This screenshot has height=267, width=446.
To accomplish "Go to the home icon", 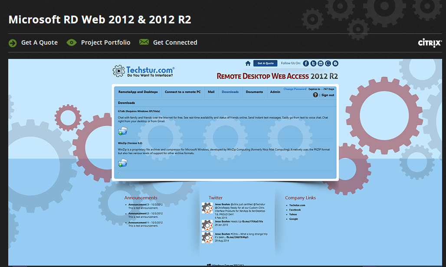I will pyautogui.click(x=248, y=63).
